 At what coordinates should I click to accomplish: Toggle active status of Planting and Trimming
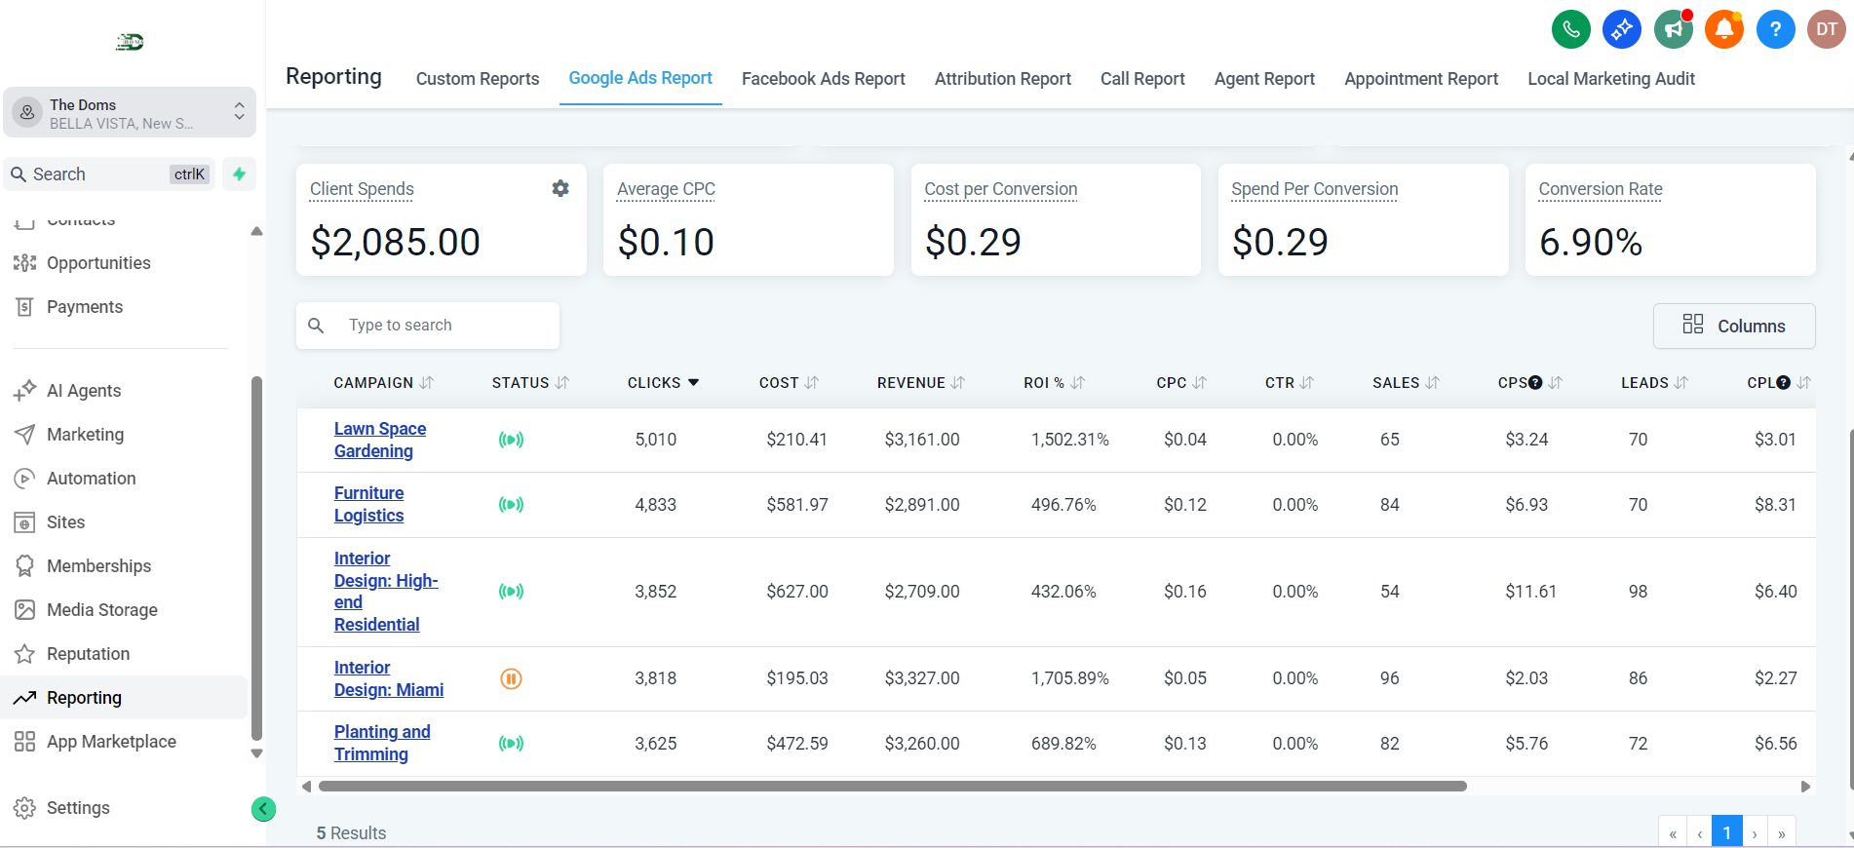[x=511, y=744]
